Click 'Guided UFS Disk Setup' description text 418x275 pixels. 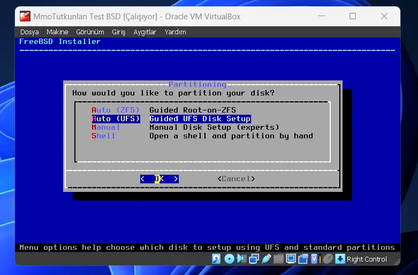pos(200,118)
